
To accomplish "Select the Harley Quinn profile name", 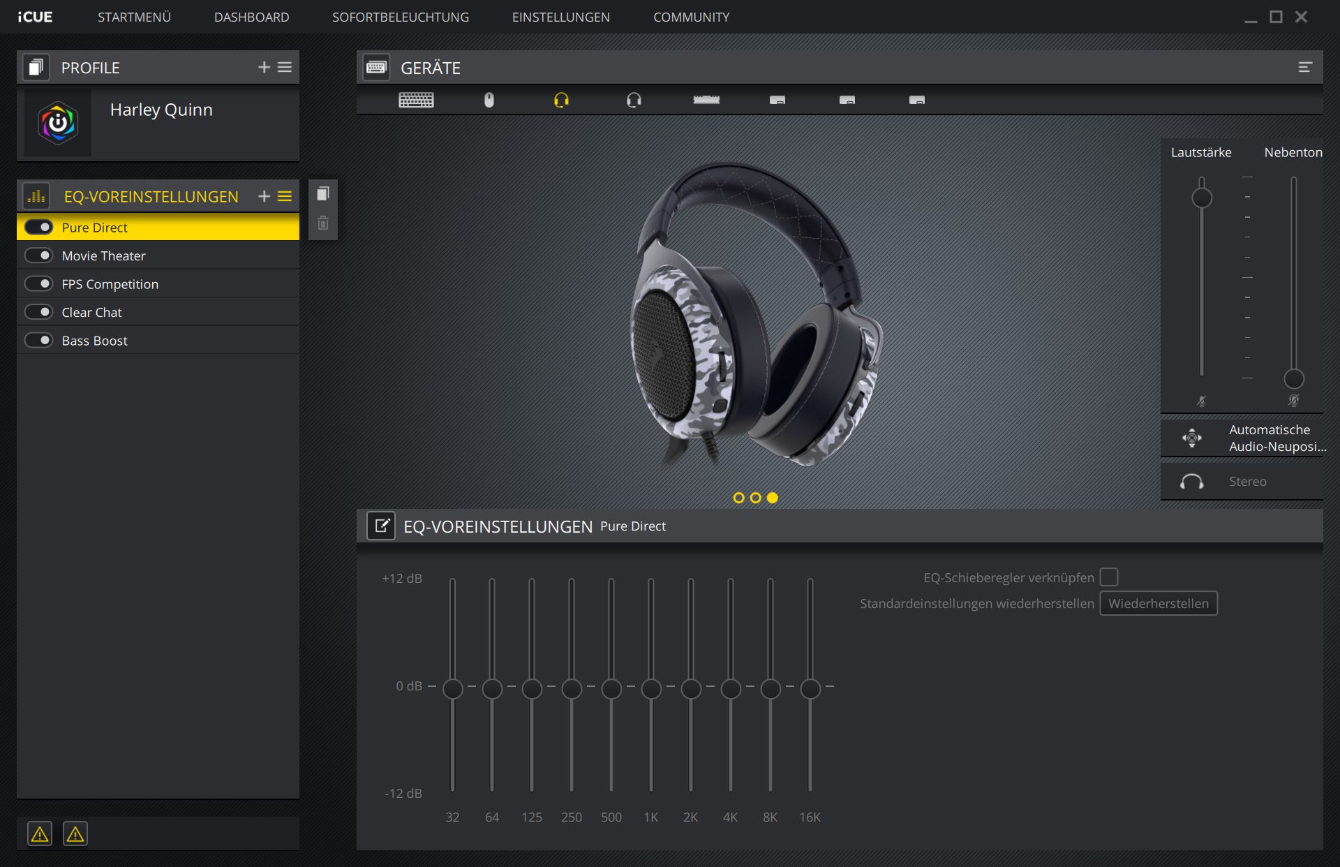I will [x=161, y=110].
